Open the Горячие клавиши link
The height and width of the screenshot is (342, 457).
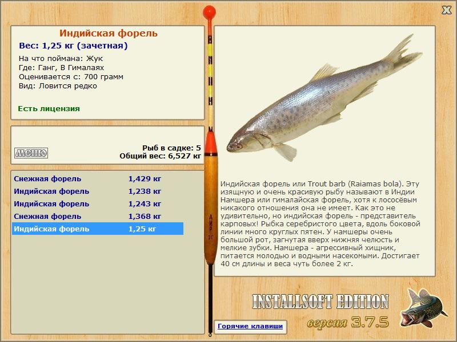tap(250, 326)
